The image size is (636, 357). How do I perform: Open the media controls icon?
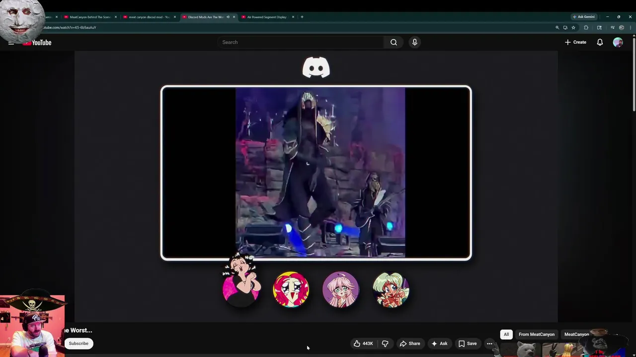[x=612, y=28]
